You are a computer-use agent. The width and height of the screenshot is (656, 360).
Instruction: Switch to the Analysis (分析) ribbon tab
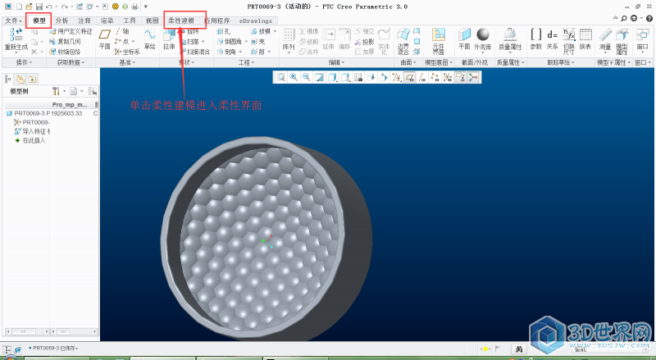pos(62,21)
